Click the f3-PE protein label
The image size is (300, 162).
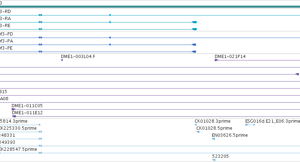[6, 48]
